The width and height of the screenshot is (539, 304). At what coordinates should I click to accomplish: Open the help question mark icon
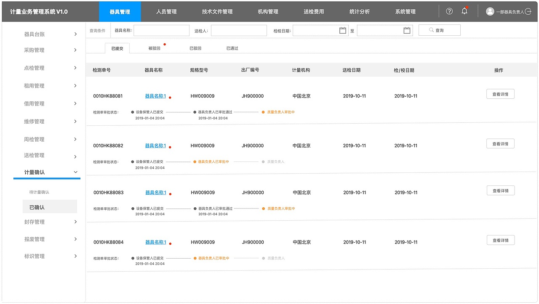449,11
